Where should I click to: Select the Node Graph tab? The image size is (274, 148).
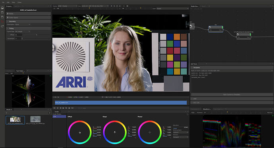[x=195, y=6]
